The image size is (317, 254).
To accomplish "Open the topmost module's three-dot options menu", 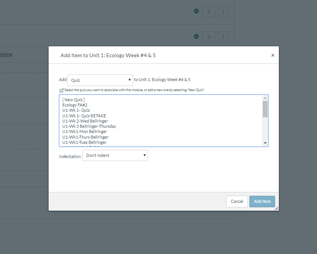I will [223, 12].
